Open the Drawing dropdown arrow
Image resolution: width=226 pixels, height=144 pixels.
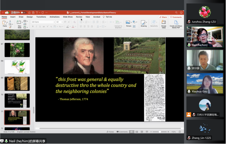(146, 22)
